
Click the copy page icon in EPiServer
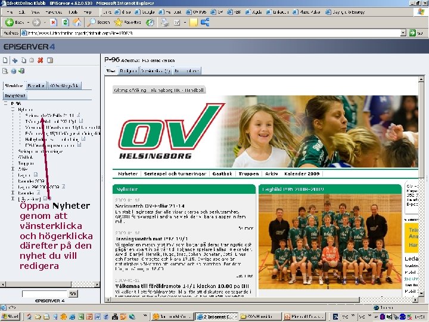[x=24, y=60]
